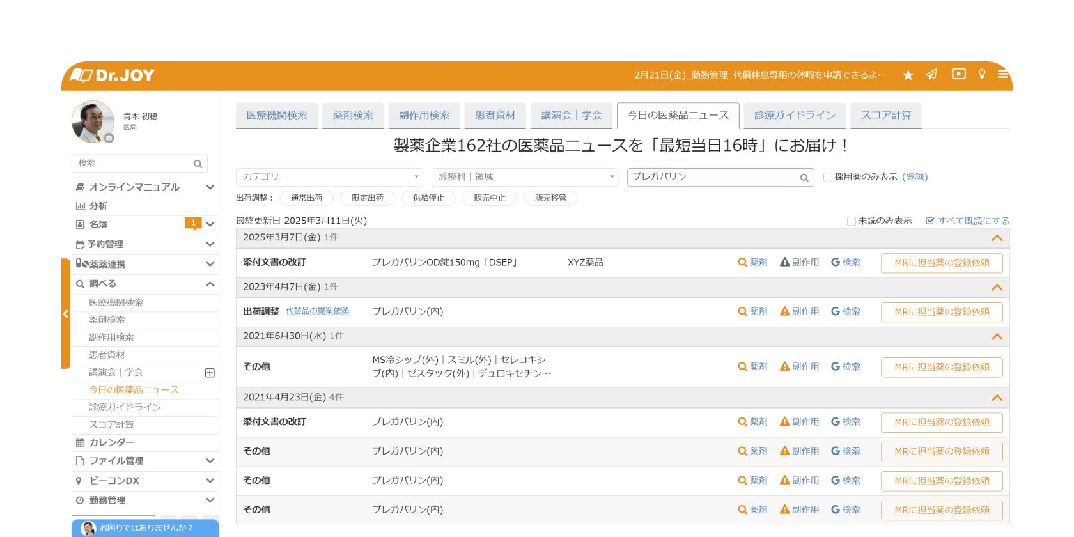Collapse the sidebar with the orange arrow handle
Screen dimensions: 1074x537
[x=65, y=313]
